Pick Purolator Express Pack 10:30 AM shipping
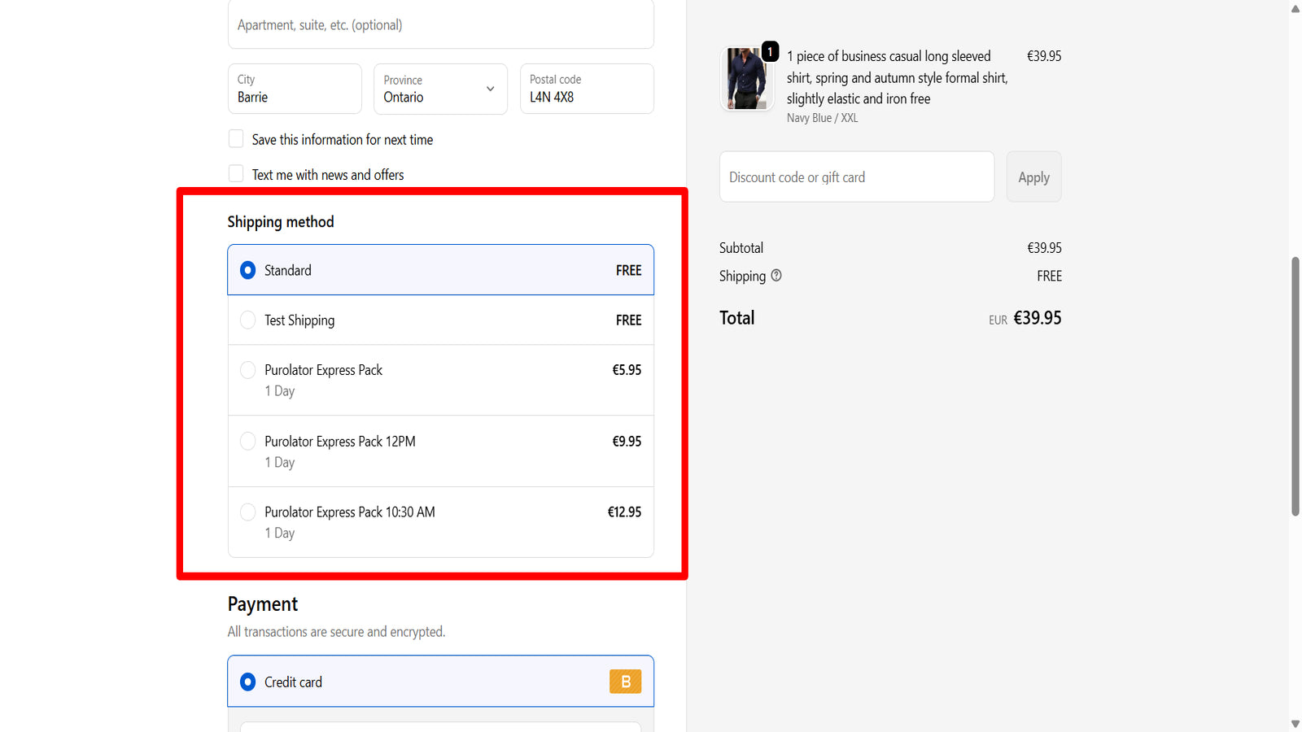Screen dimensions: 1302x732 point(441,522)
